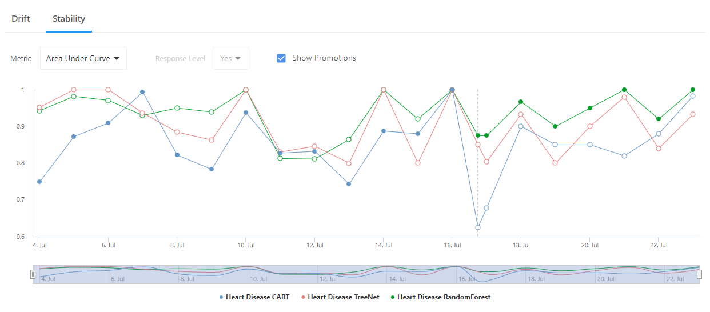
Task: Click the dashed promotion marker line
Action: 478,171
